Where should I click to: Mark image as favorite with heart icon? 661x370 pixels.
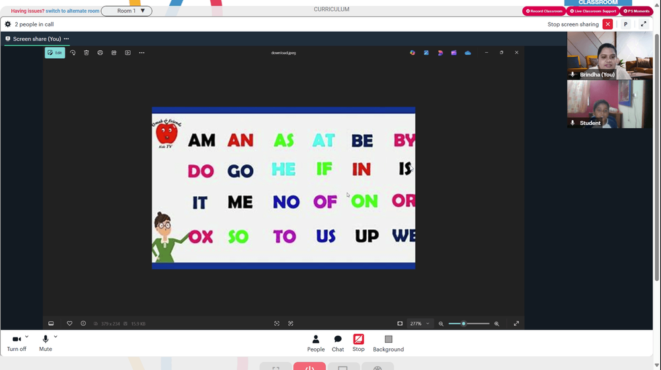tap(69, 324)
